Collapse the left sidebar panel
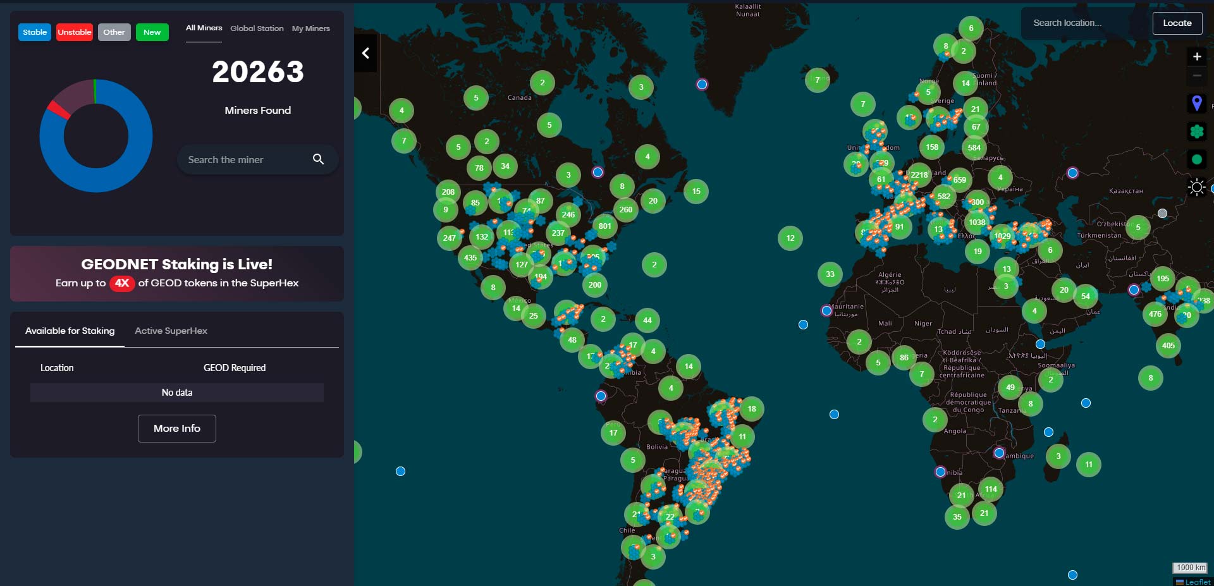The width and height of the screenshot is (1214, 586). pyautogui.click(x=365, y=54)
